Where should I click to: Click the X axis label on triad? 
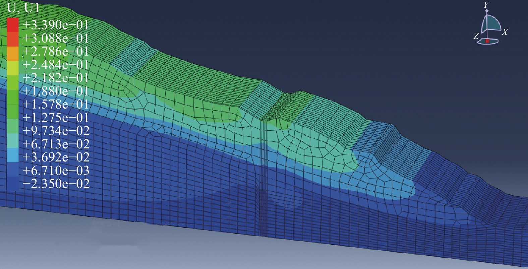[x=505, y=32]
